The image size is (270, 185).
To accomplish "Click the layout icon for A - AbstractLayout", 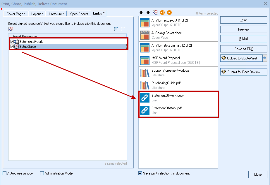I will coord(145,23).
